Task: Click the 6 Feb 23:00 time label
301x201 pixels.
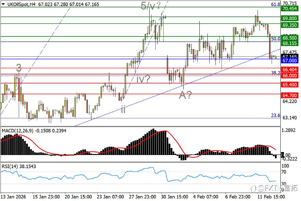Action: click(x=238, y=197)
